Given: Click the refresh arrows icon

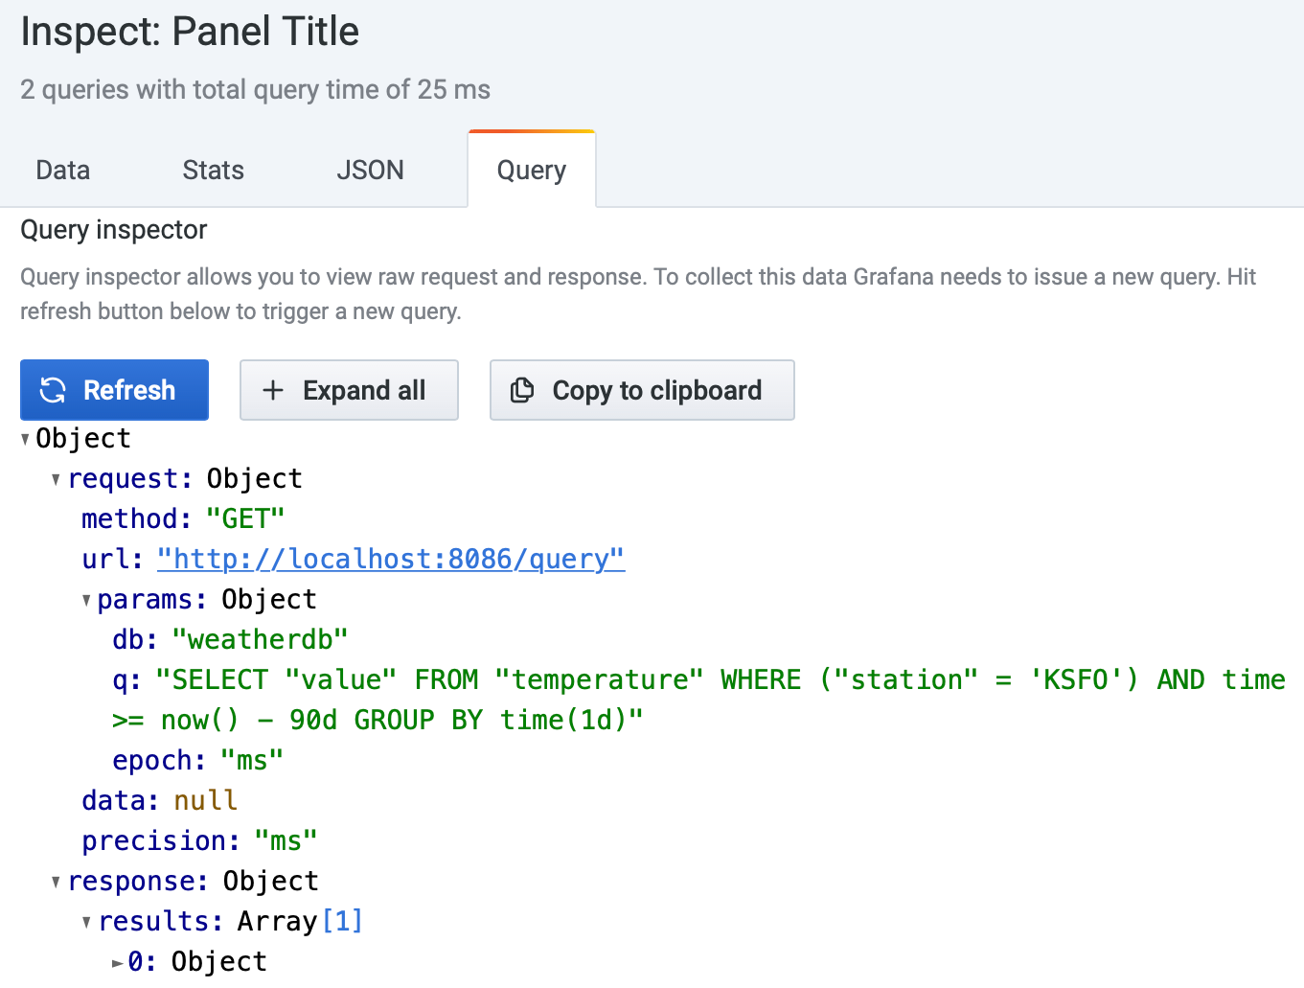Looking at the screenshot, I should tap(53, 390).
